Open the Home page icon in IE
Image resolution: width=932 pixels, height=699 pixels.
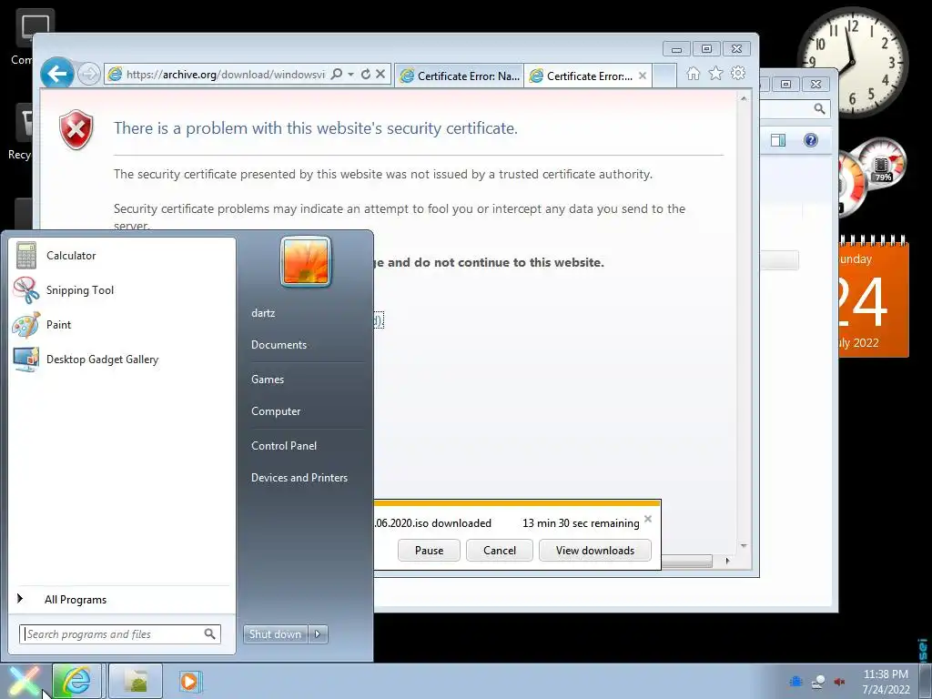click(693, 73)
